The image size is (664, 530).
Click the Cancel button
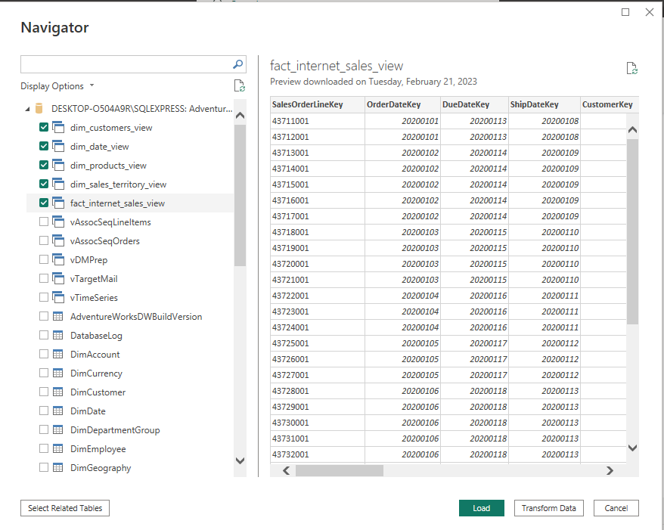[616, 508]
